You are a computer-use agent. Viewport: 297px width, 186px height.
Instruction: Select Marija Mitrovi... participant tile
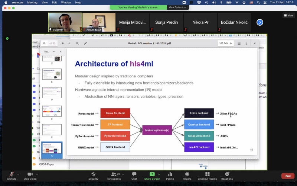133,22
